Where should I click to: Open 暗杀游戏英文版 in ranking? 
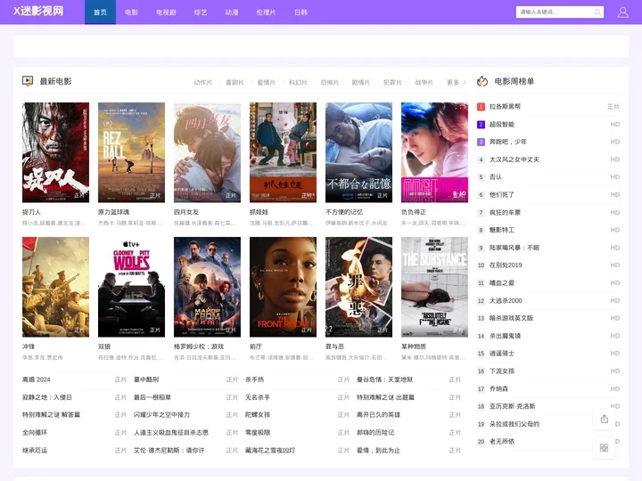[x=511, y=318]
